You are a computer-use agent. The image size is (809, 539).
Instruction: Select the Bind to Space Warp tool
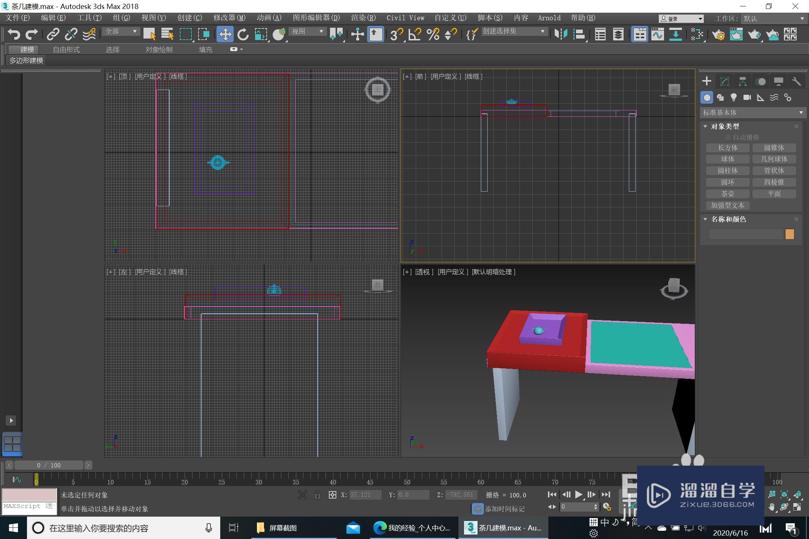(89, 34)
